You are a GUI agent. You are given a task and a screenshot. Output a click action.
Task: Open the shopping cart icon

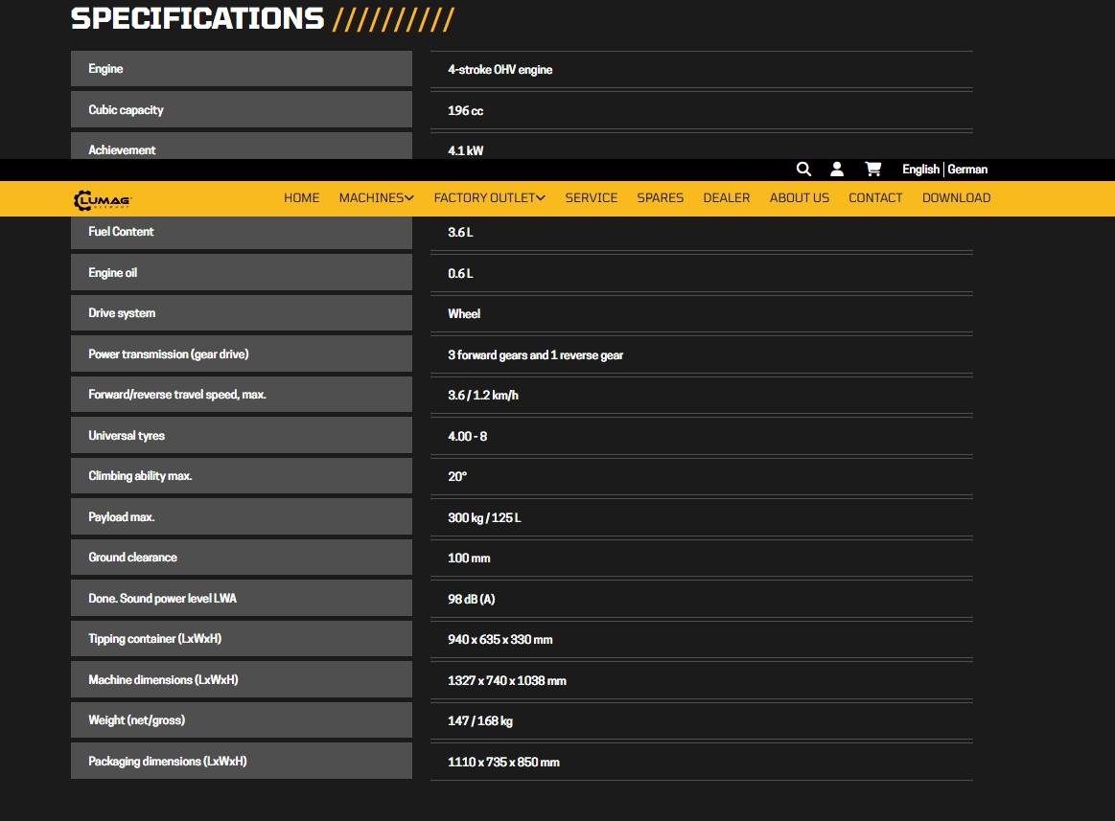click(x=872, y=170)
